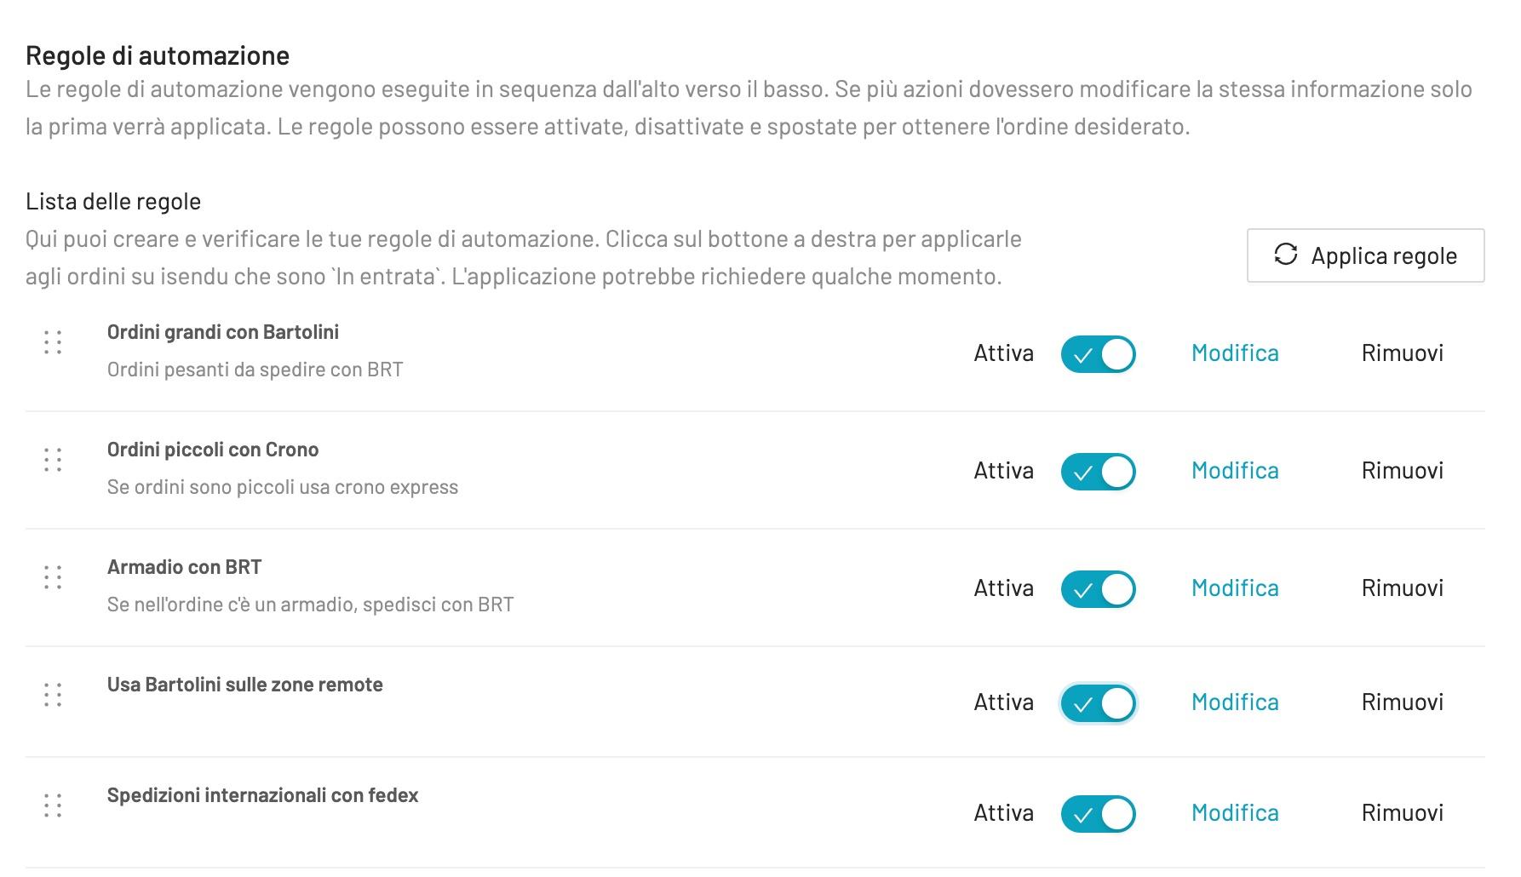Select the Ordini piccoli con Crono rule title
The image size is (1521, 877).
(213, 450)
